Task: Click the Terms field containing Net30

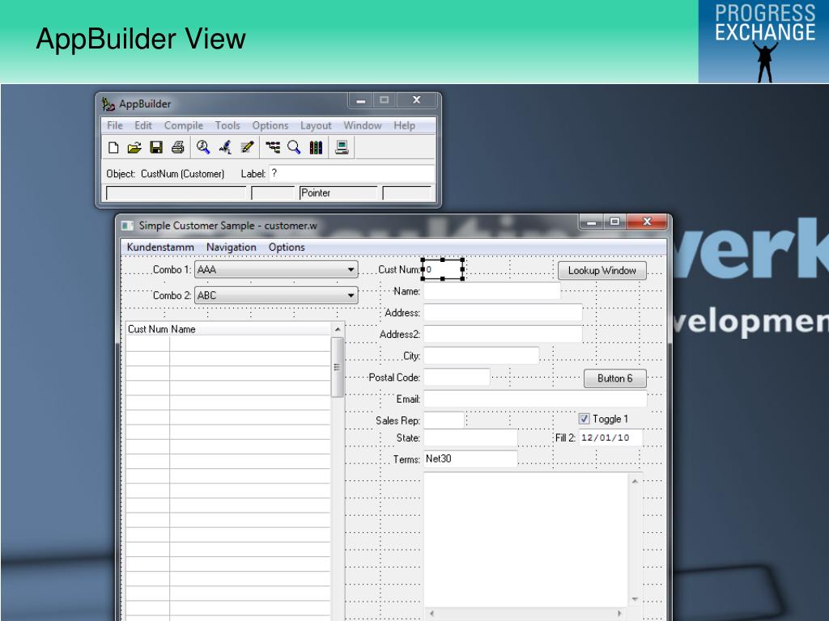Action: point(470,459)
